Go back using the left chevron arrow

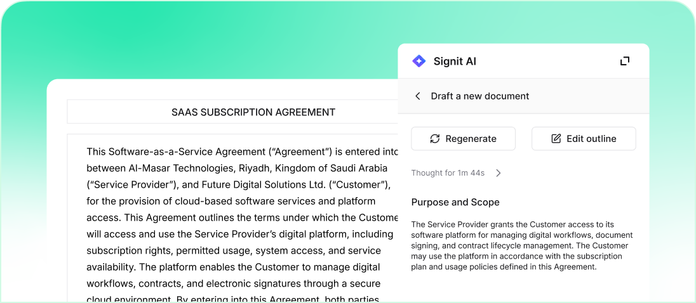418,96
